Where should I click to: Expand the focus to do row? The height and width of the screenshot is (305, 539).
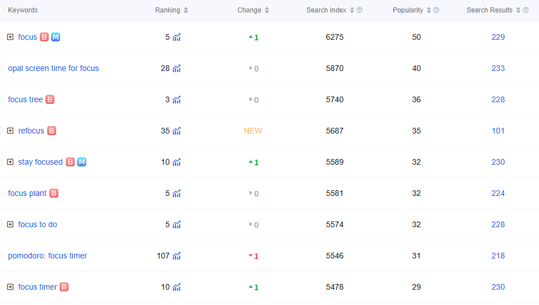(x=10, y=224)
